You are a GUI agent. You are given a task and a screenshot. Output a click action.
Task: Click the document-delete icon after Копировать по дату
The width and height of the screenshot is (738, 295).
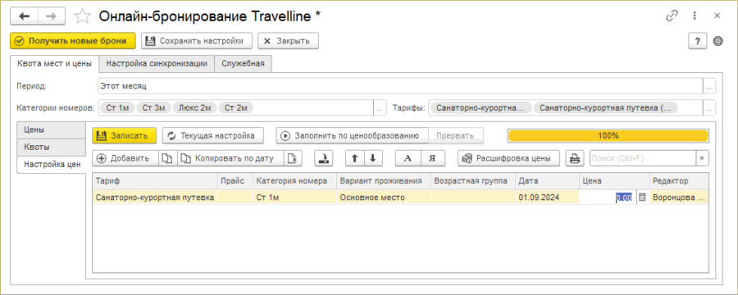tap(292, 158)
